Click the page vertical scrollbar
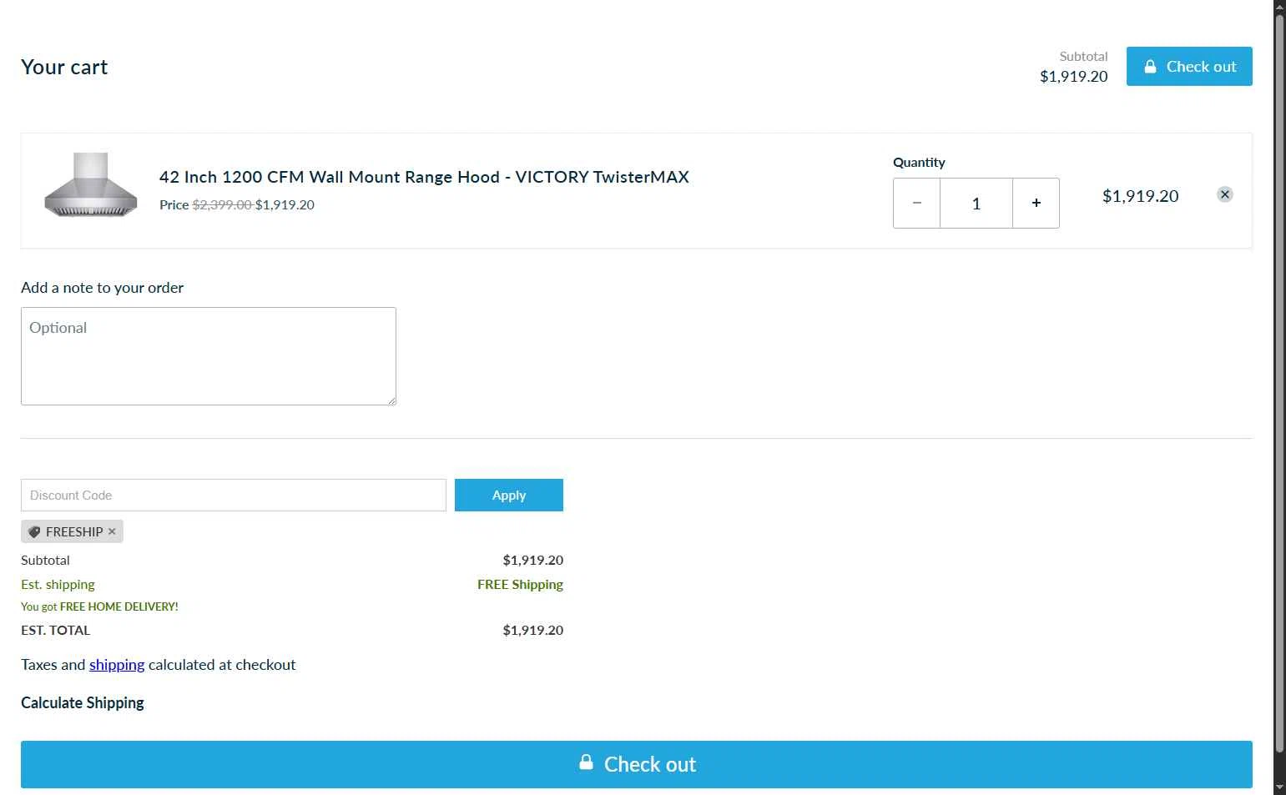1286x795 pixels. (1279, 384)
